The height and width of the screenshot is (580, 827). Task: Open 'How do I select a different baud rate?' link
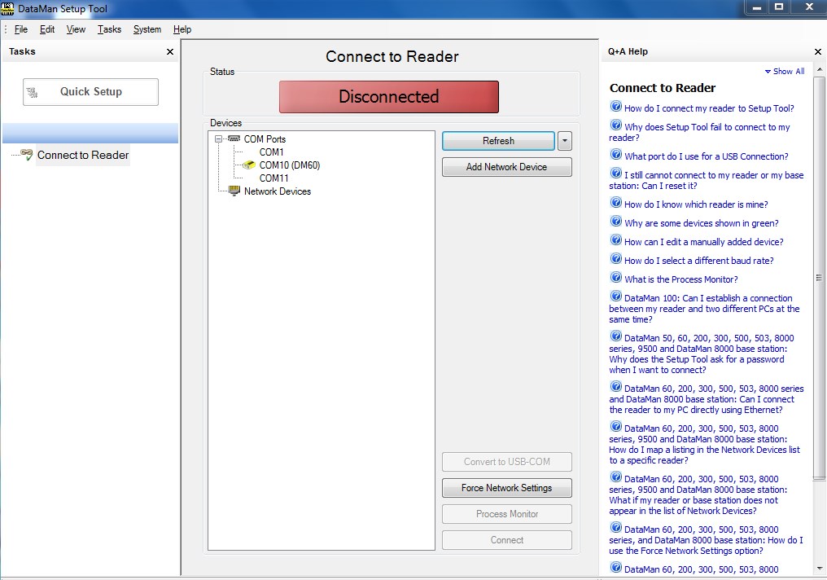[x=699, y=261]
